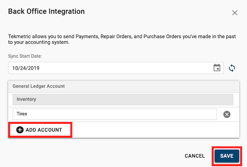Click the Back Office Integration title

tap(46, 12)
